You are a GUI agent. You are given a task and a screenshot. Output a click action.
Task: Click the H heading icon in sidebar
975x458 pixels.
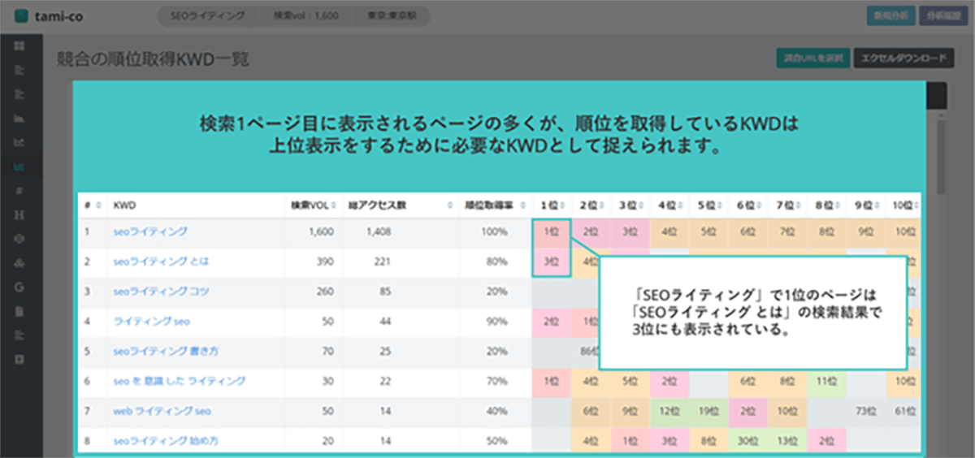coord(19,214)
